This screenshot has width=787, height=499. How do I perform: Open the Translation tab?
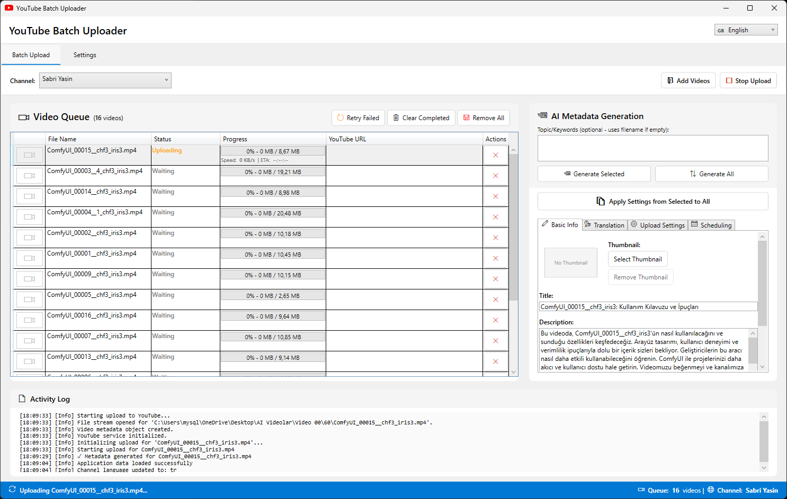point(605,225)
